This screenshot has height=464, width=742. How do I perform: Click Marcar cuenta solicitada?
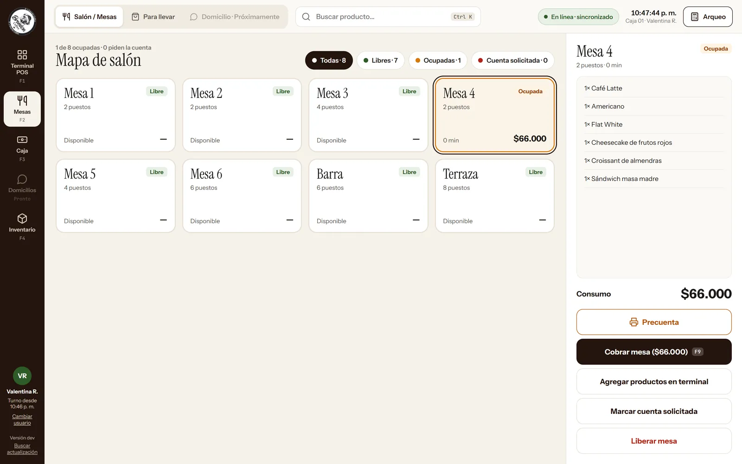coord(654,411)
